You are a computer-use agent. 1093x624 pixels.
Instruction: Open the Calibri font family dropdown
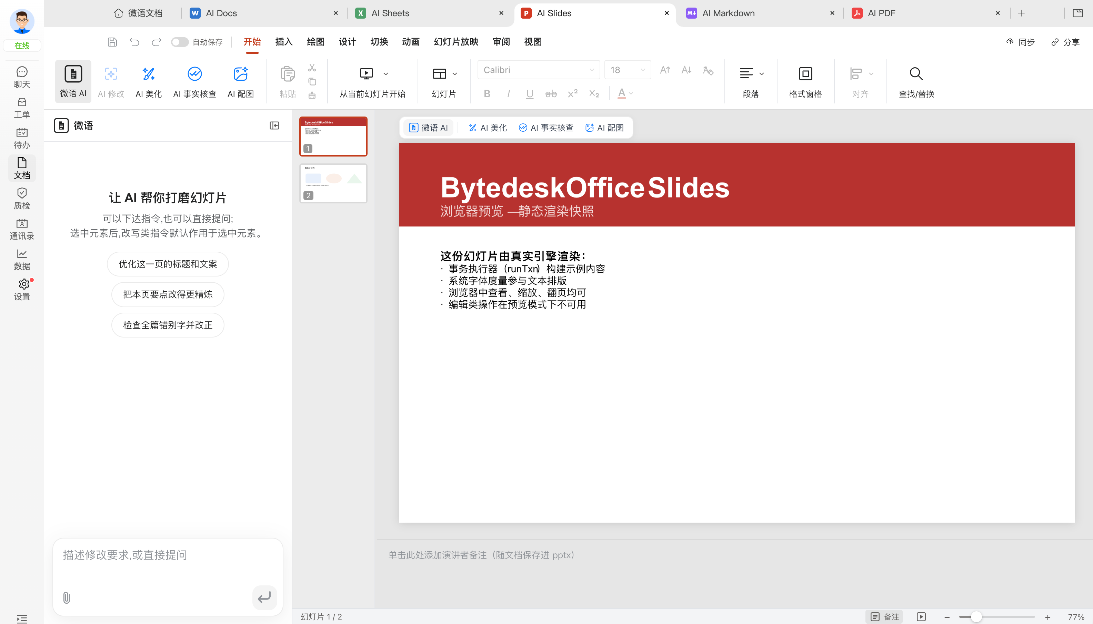[538, 70]
